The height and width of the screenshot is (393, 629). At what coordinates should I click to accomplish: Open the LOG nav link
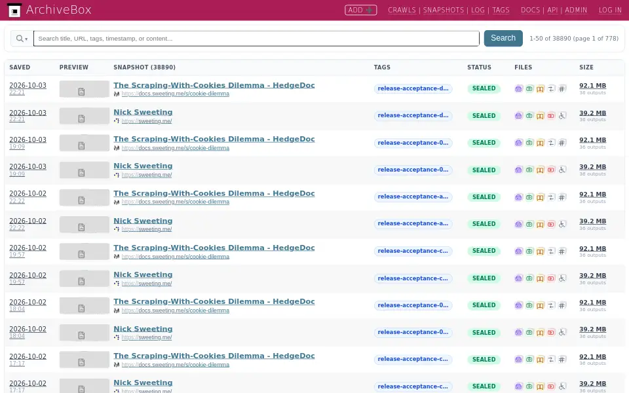(478, 10)
